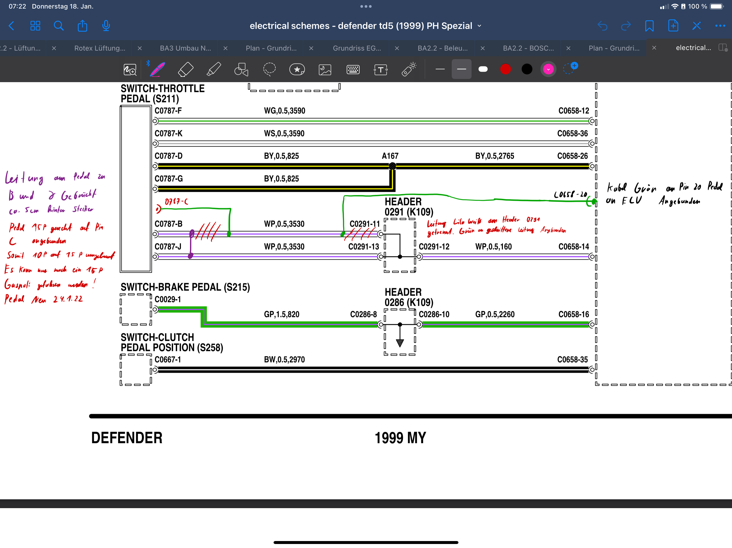Select the Lasso tool
The image size is (732, 548).
(269, 69)
